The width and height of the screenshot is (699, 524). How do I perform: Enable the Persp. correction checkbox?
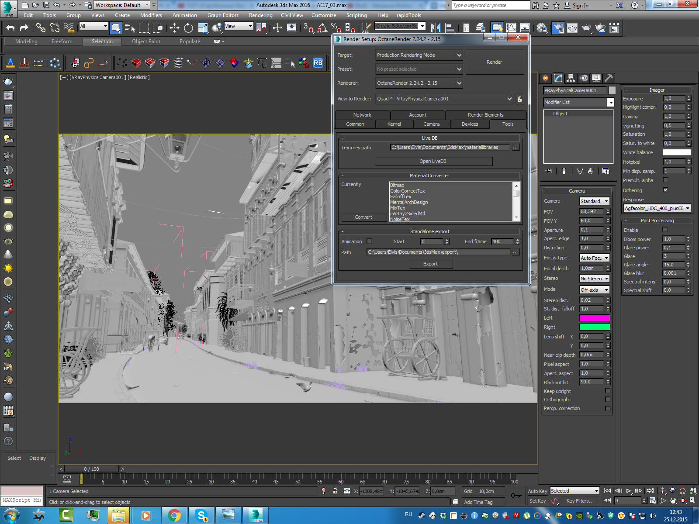pos(608,408)
